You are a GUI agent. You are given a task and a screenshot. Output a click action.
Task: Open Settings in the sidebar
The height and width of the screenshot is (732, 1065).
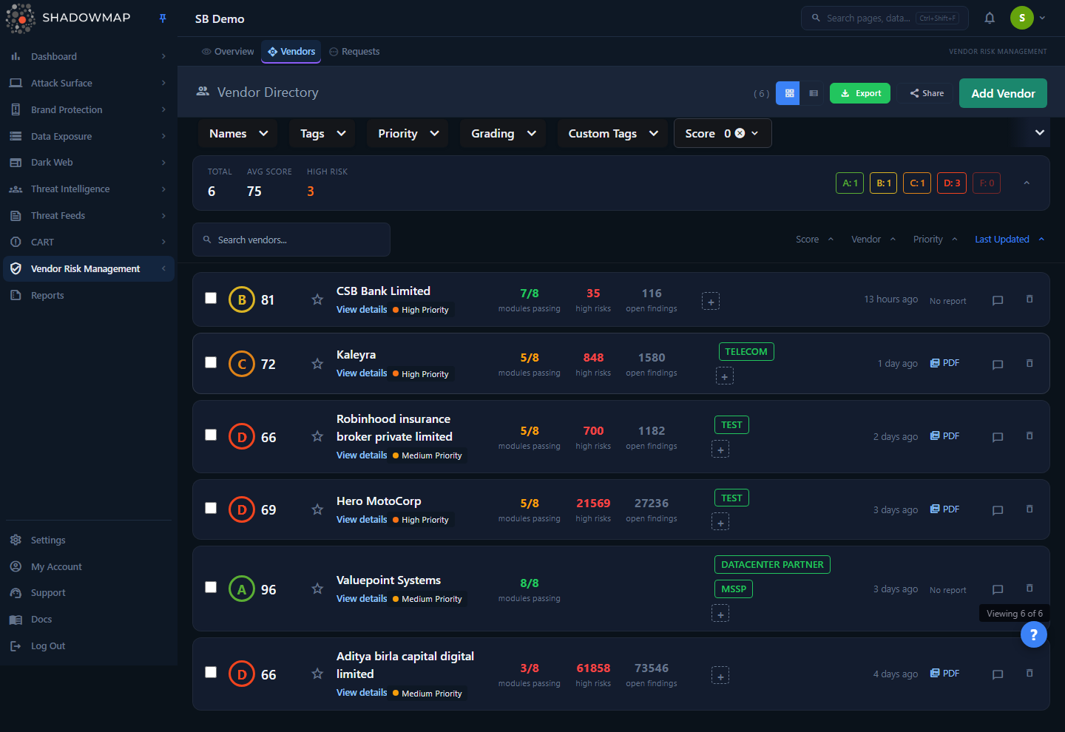click(x=89, y=540)
